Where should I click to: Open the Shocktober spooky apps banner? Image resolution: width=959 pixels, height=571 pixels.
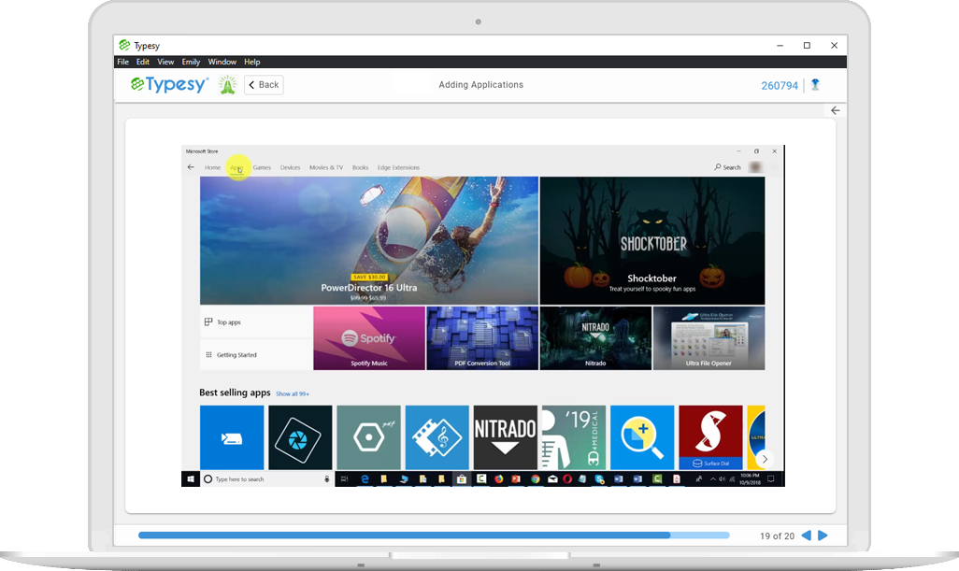[652, 240]
